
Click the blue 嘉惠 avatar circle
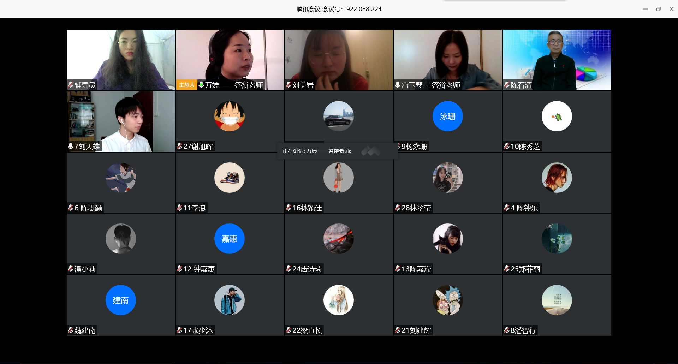pos(229,239)
